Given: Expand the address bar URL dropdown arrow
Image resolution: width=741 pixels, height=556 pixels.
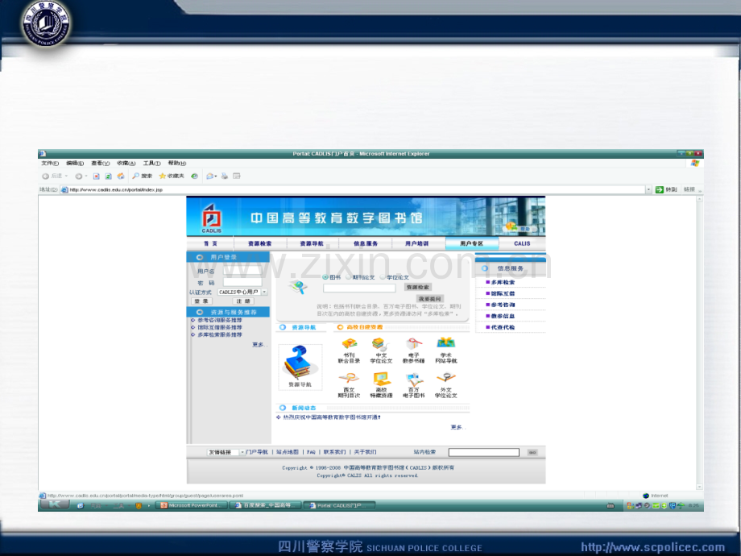Looking at the screenshot, I should (648, 190).
